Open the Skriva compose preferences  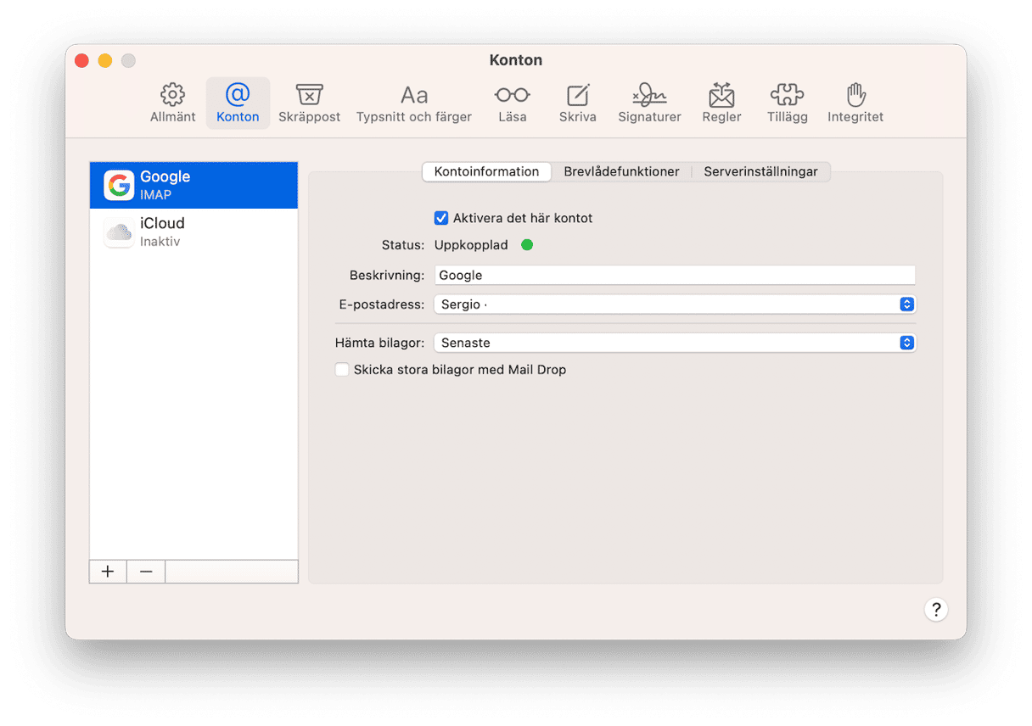577,103
